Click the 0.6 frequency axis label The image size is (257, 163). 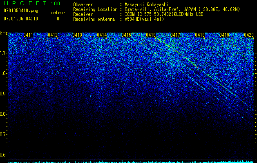[x=4, y=155]
